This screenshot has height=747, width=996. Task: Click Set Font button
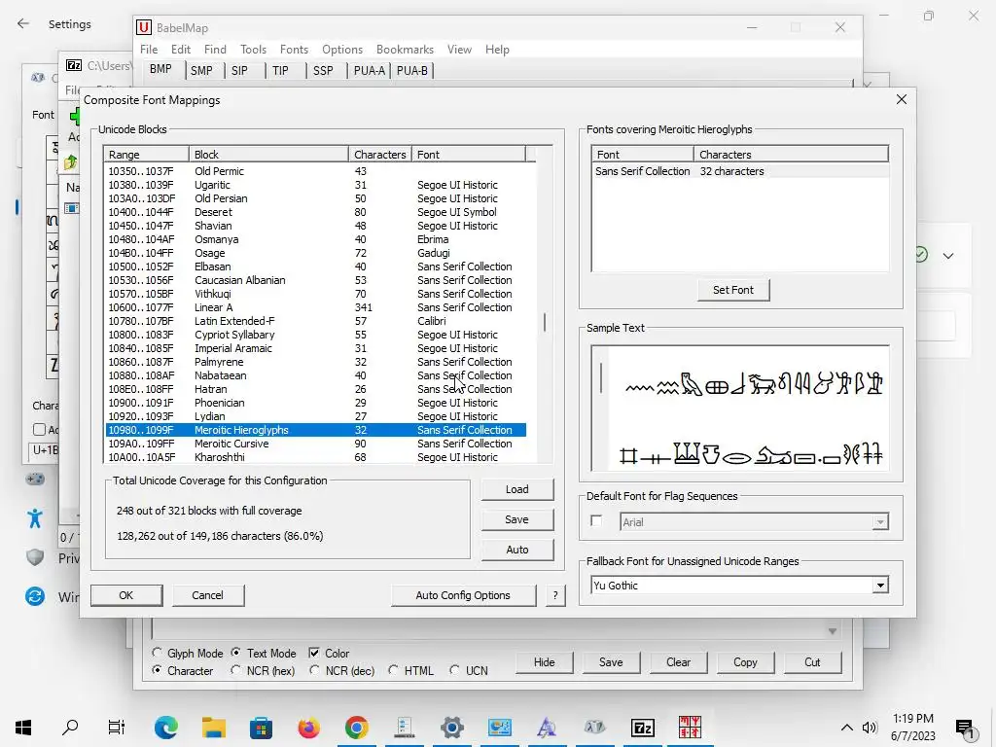coord(733,290)
